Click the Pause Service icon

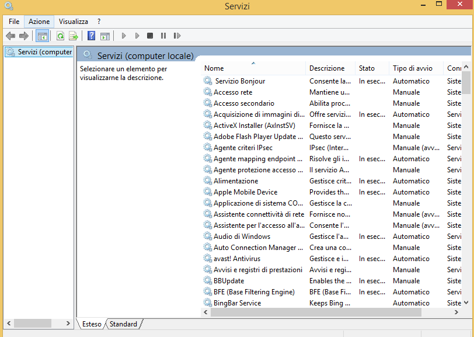[163, 36]
